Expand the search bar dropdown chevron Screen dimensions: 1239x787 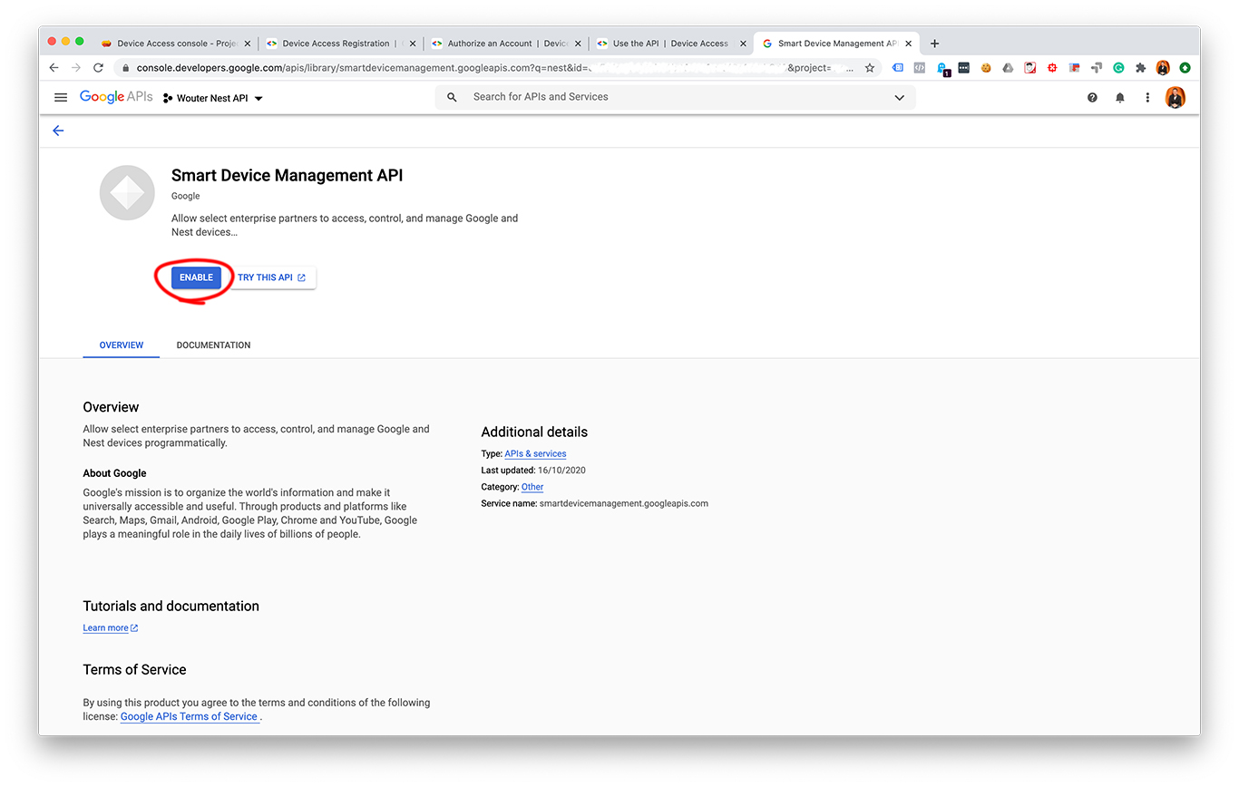coord(899,98)
